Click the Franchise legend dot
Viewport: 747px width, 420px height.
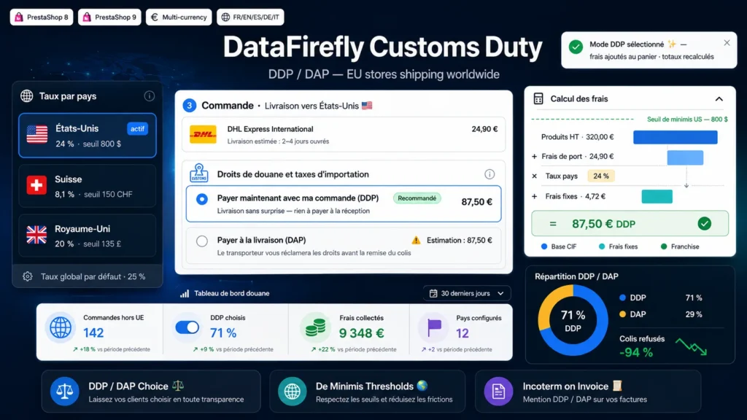(664, 246)
